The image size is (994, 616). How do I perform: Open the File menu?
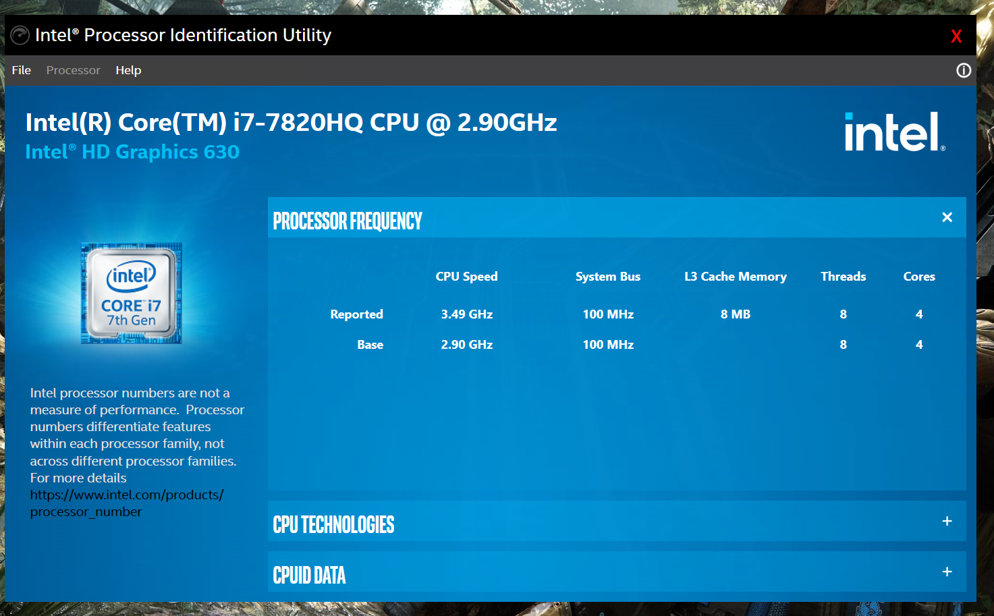pyautogui.click(x=22, y=70)
